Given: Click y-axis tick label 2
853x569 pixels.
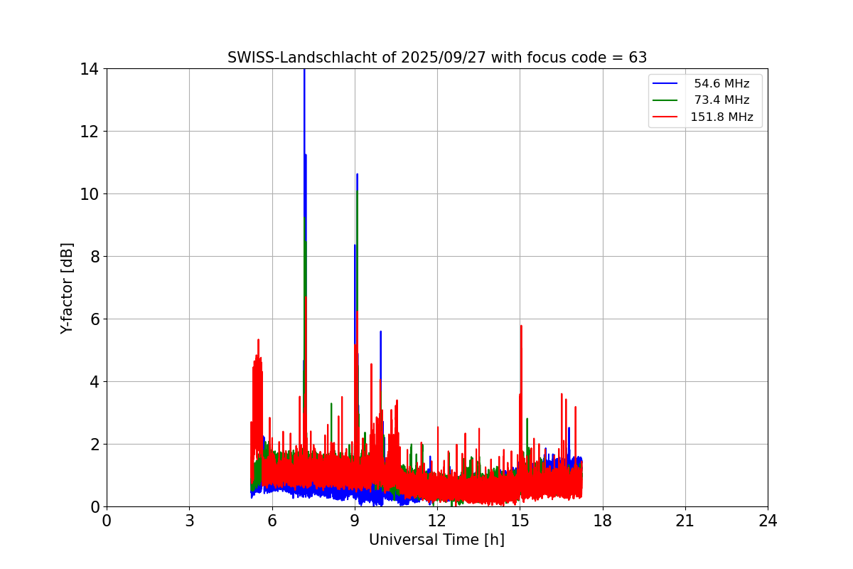Looking at the screenshot, I should (x=93, y=445).
